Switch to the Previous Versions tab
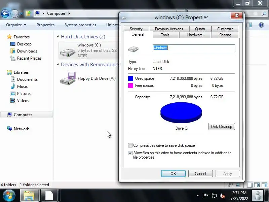269x202 pixels. click(169, 29)
